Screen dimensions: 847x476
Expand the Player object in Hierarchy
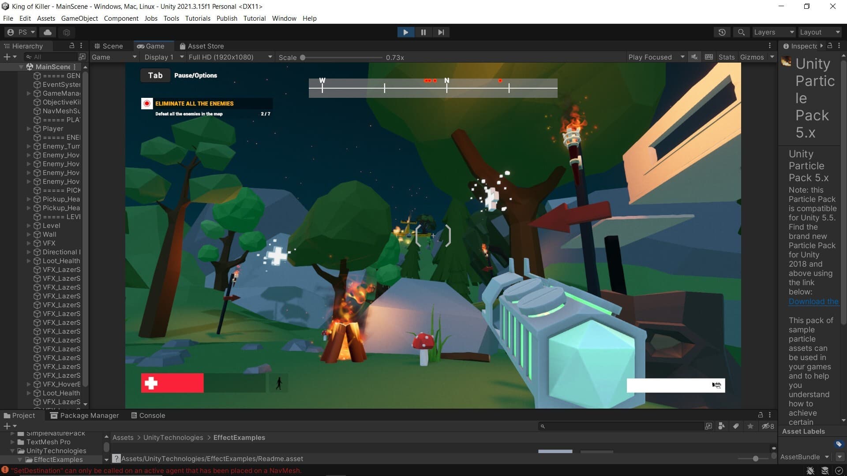[x=29, y=129]
